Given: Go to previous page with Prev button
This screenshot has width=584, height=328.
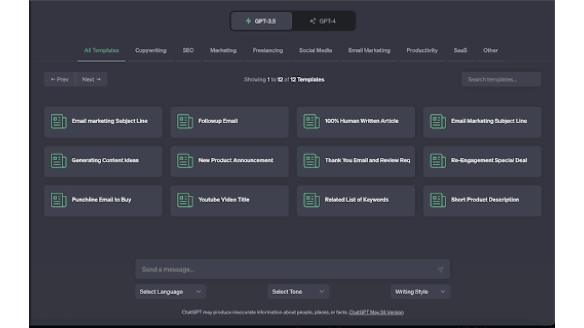Looking at the screenshot, I should click(60, 79).
